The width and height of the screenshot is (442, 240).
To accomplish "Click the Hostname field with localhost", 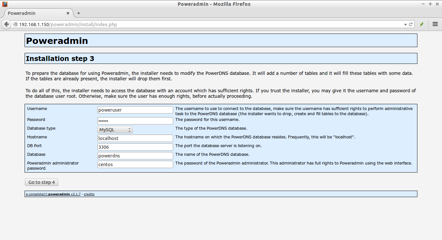I will tap(135, 138).
